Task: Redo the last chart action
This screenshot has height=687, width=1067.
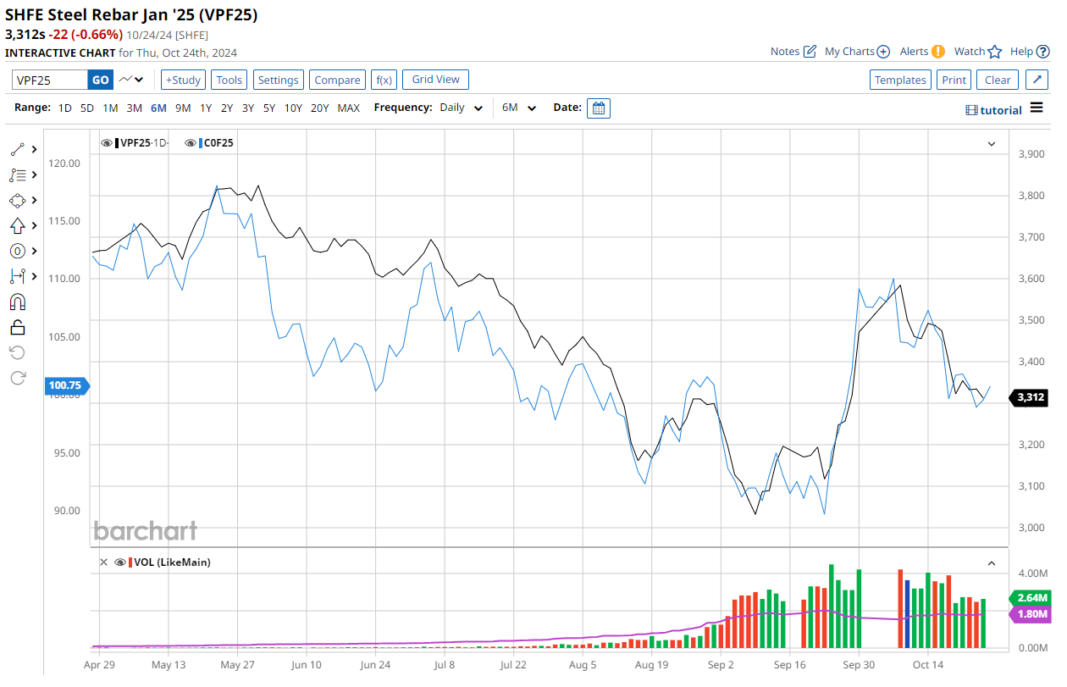Action: click(17, 377)
